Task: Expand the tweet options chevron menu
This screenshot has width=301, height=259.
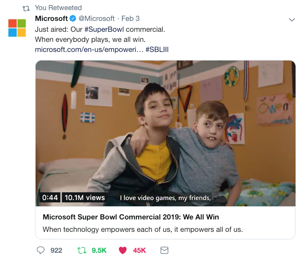Action: (292, 20)
